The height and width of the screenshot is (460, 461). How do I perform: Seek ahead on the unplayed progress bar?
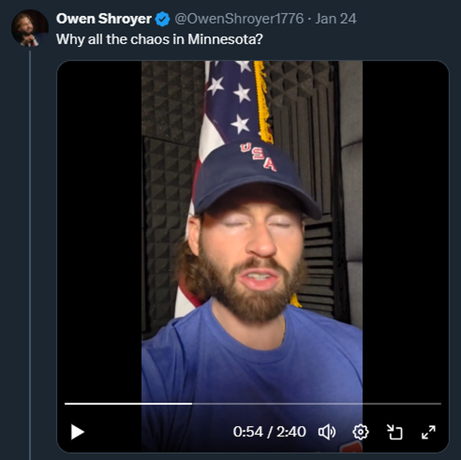tap(315, 404)
